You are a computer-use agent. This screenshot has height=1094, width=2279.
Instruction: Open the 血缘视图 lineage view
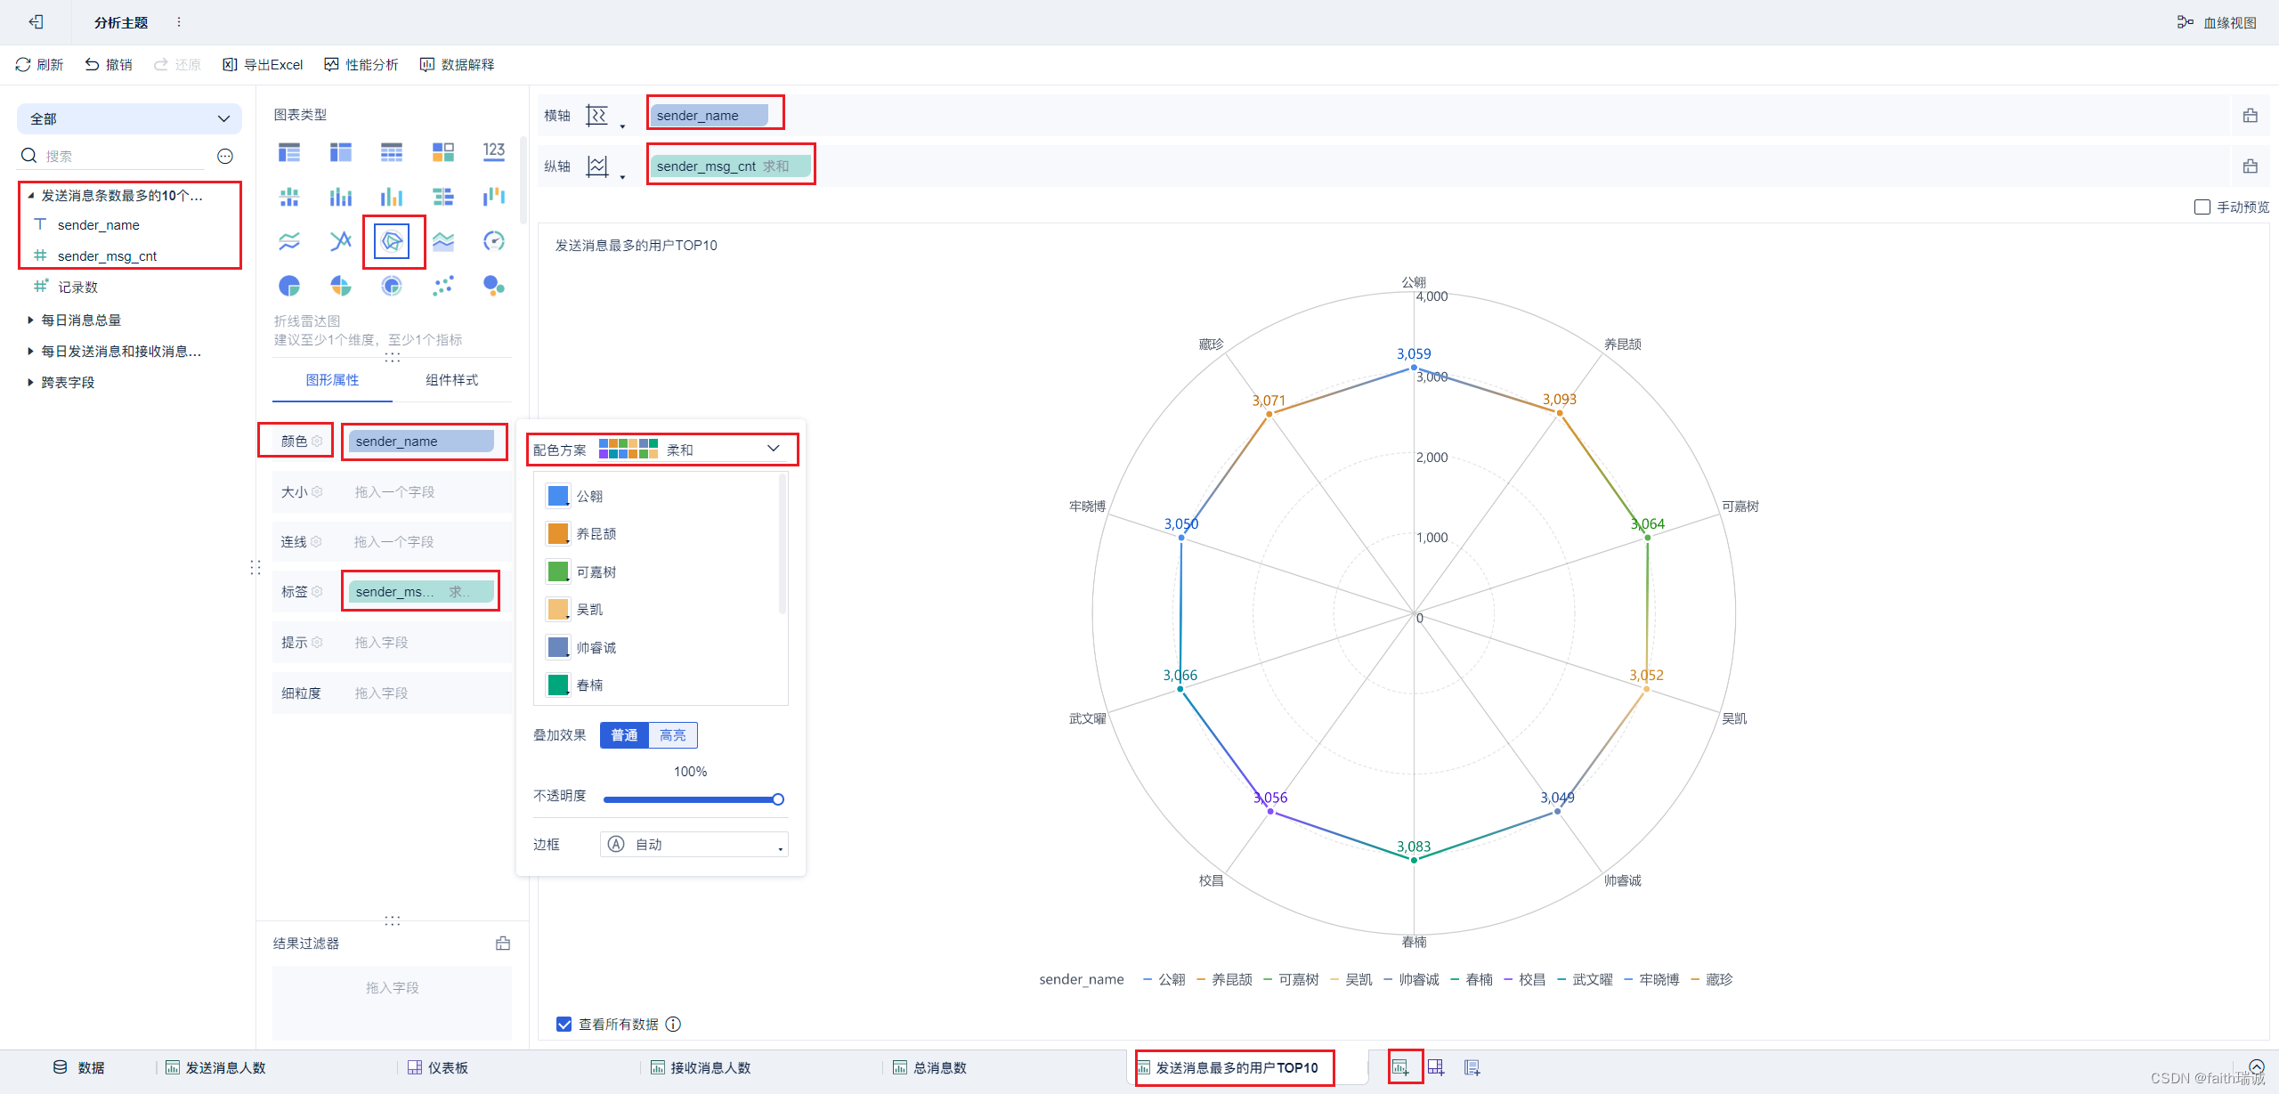[2217, 22]
